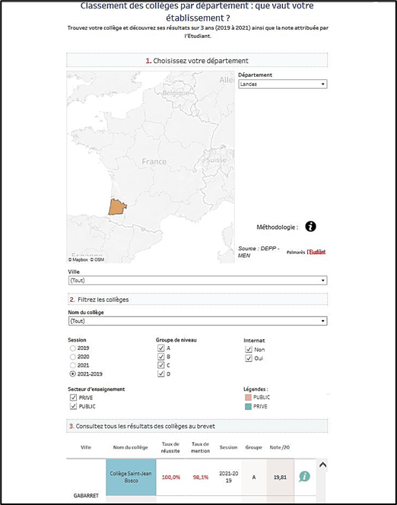Expand the Ville dropdown

(x=198, y=280)
